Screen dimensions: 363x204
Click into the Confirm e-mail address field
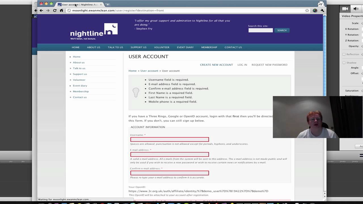[x=170, y=173]
